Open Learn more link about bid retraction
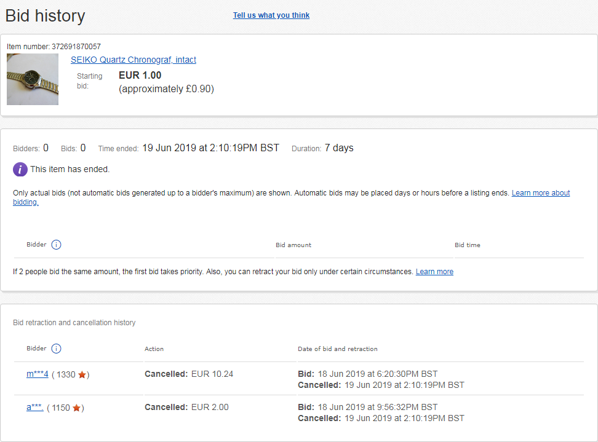The width and height of the screenshot is (598, 442). (434, 272)
